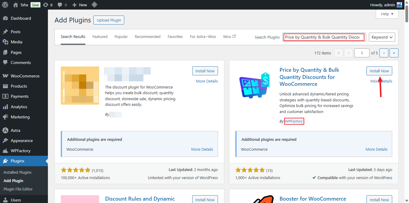The width and height of the screenshot is (409, 203).
Task: Open the Keyword search type dropdown
Action: click(x=382, y=37)
